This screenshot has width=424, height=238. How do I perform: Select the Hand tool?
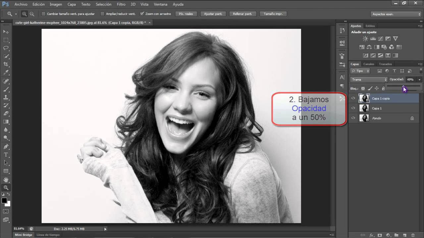point(6,179)
